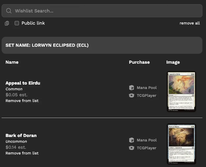Open TCGPlayer link for Bark of Doran
This screenshot has width=206, height=167.
tap(146, 148)
